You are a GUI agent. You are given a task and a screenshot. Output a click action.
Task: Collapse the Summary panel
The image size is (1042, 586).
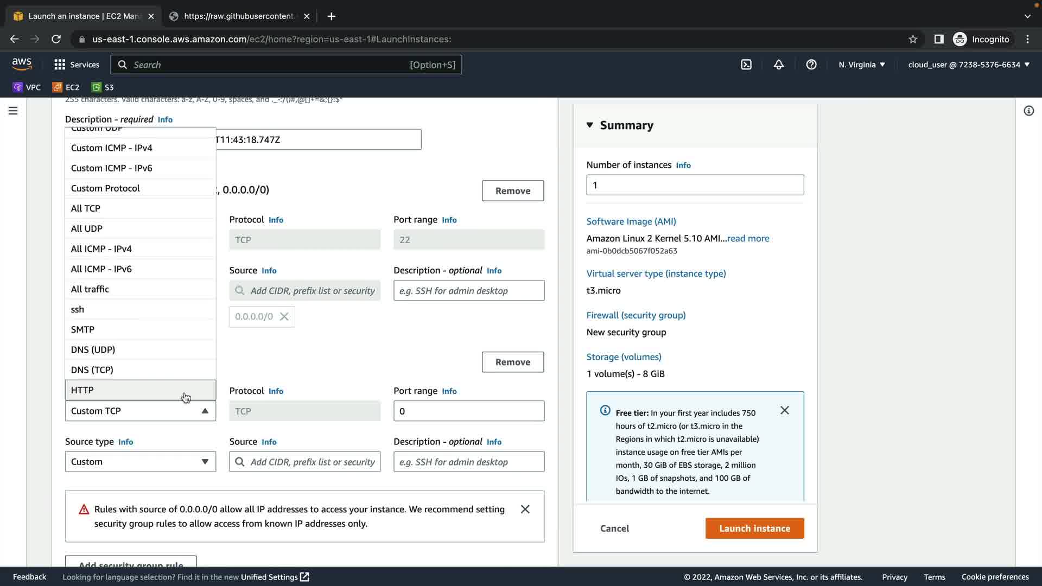pos(590,125)
